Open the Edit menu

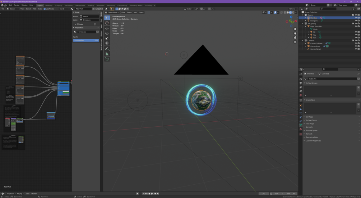click(10, 5)
